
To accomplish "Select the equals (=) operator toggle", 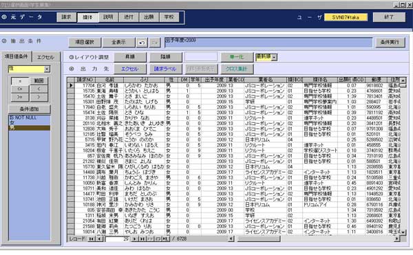I will click(x=20, y=81).
